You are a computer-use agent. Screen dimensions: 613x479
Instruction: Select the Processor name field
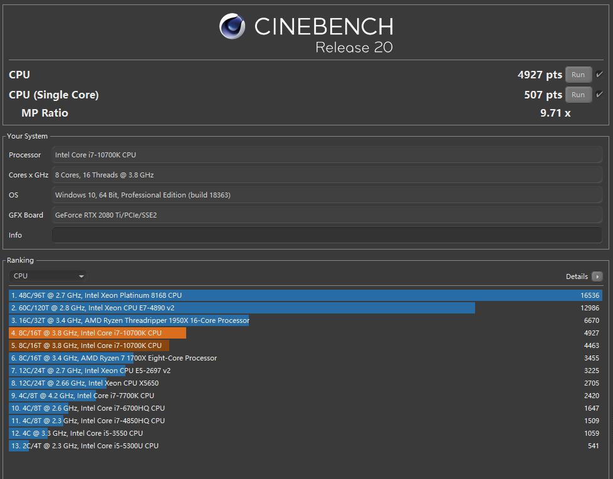click(x=326, y=155)
